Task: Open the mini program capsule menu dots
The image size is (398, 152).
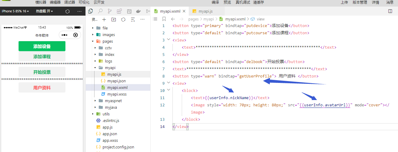Action: (x=64, y=35)
